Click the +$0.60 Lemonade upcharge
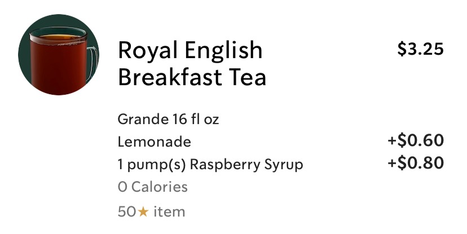Screen dimensions: 467x234 (416, 141)
